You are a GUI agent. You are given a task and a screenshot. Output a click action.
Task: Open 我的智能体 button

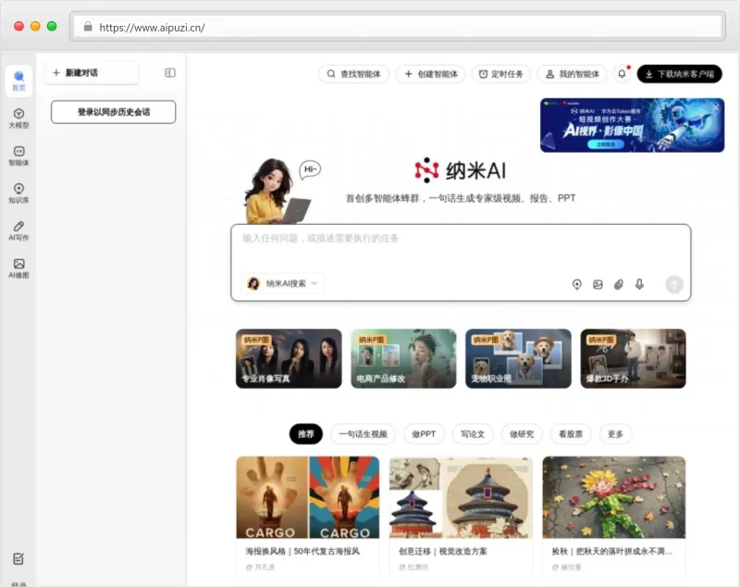pyautogui.click(x=572, y=74)
